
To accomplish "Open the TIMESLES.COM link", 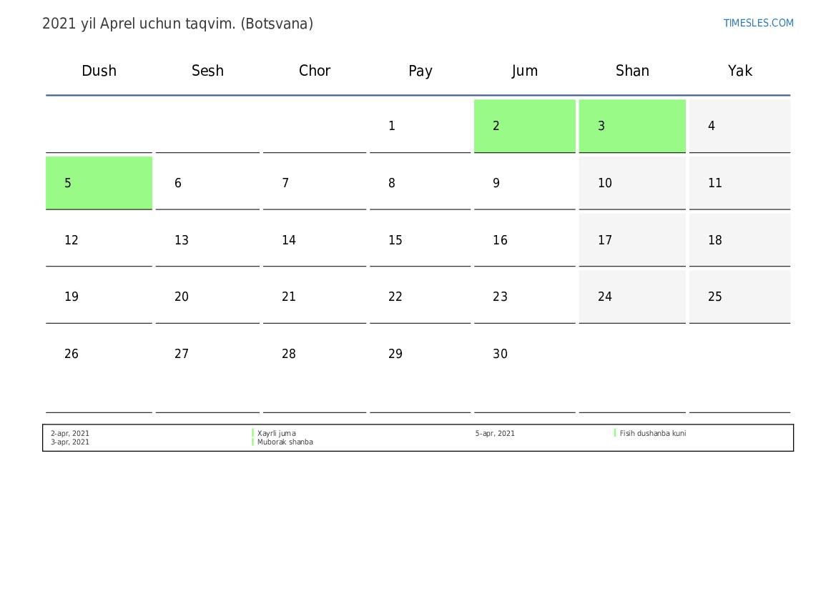I will click(x=758, y=23).
